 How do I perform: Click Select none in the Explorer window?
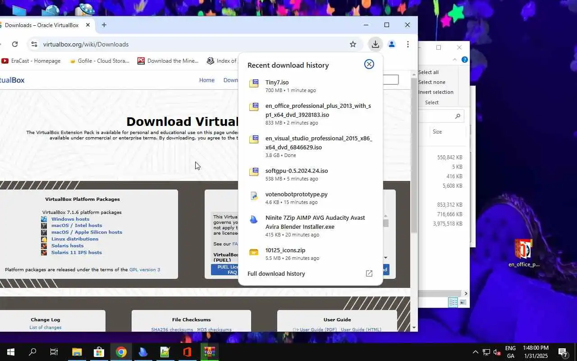click(x=431, y=82)
